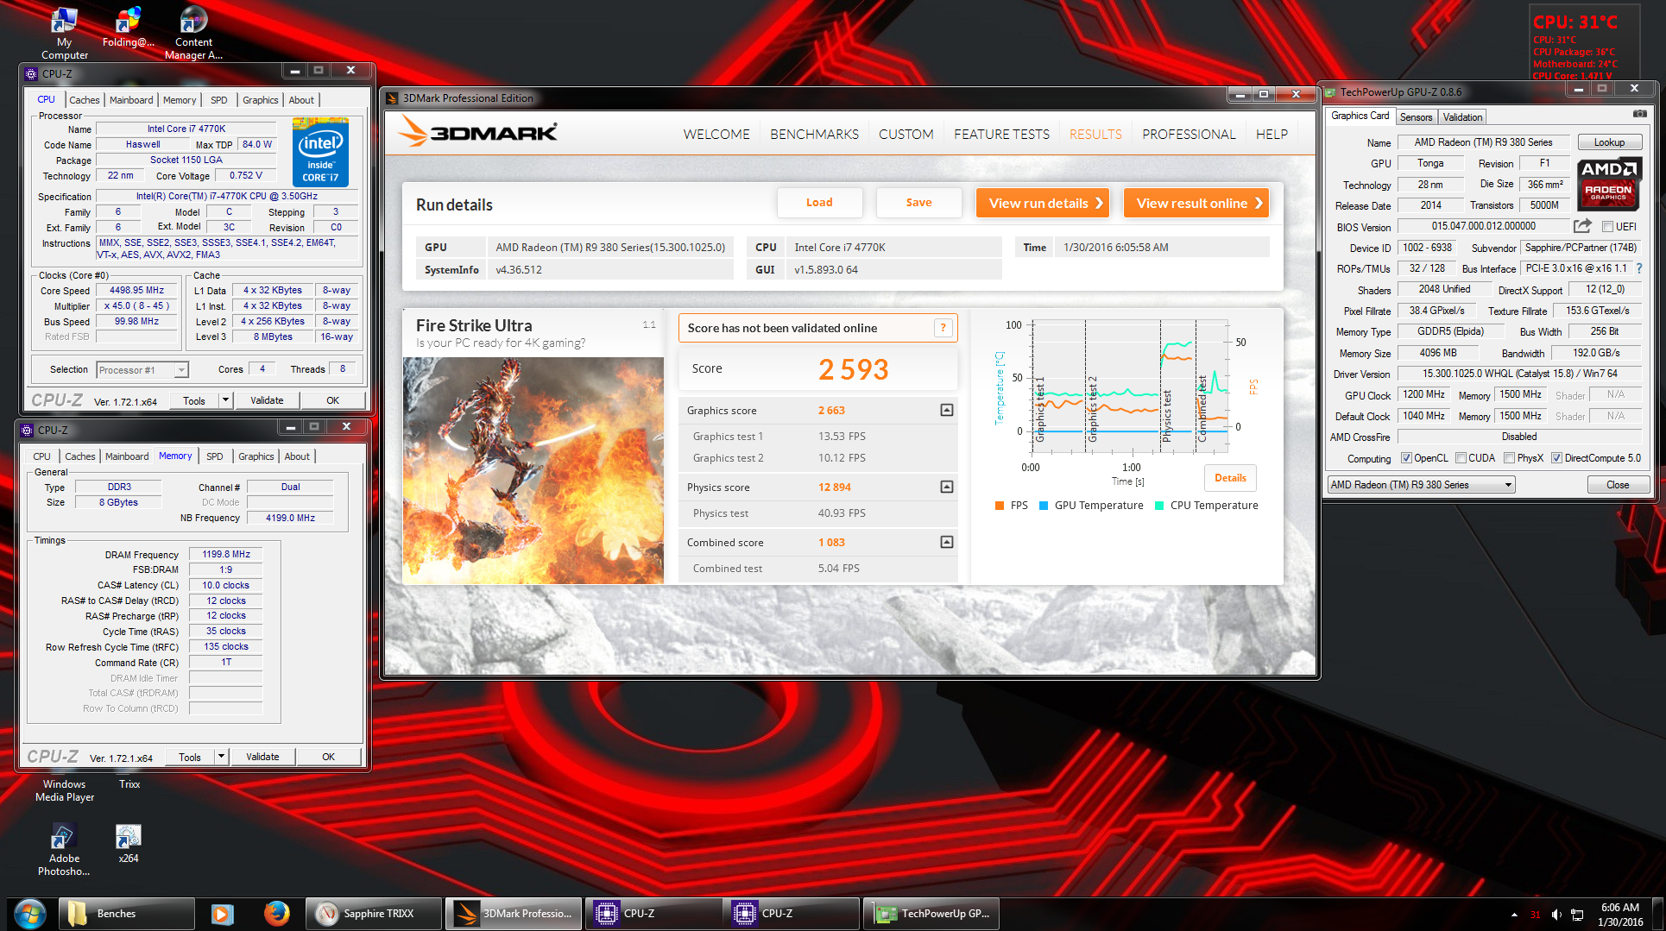The width and height of the screenshot is (1666, 931).
Task: Switch to Sapphire TRIXX taskbar item
Action: click(x=375, y=913)
